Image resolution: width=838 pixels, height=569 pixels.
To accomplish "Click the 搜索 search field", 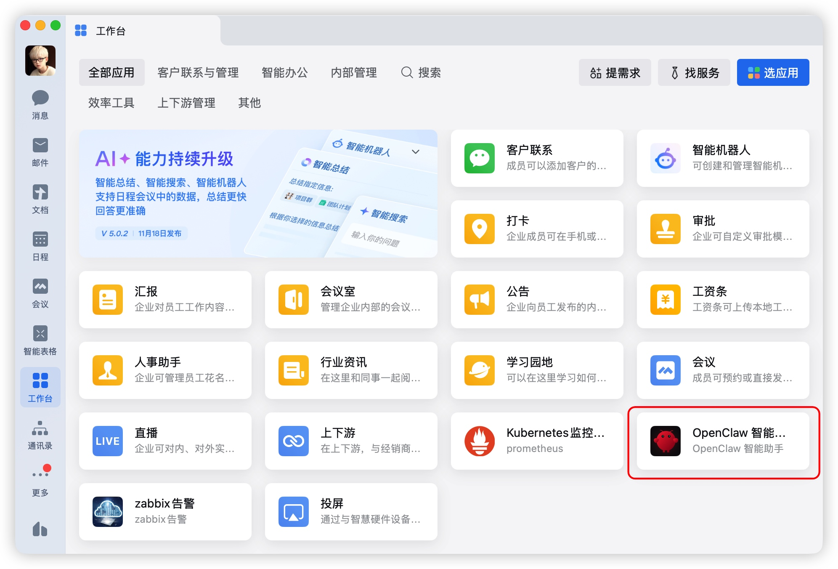I will pos(422,72).
